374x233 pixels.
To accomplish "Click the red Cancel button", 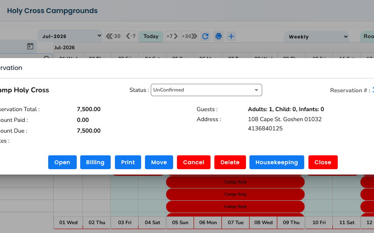I will coord(194,162).
